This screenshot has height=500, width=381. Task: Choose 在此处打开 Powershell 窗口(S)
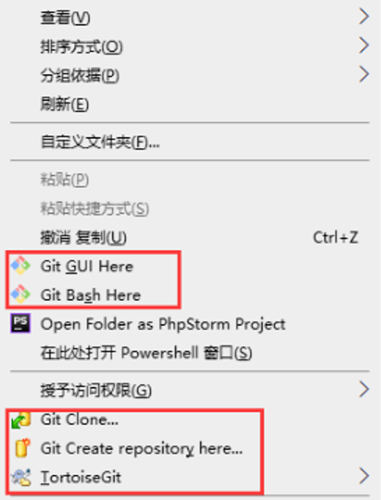[146, 353]
